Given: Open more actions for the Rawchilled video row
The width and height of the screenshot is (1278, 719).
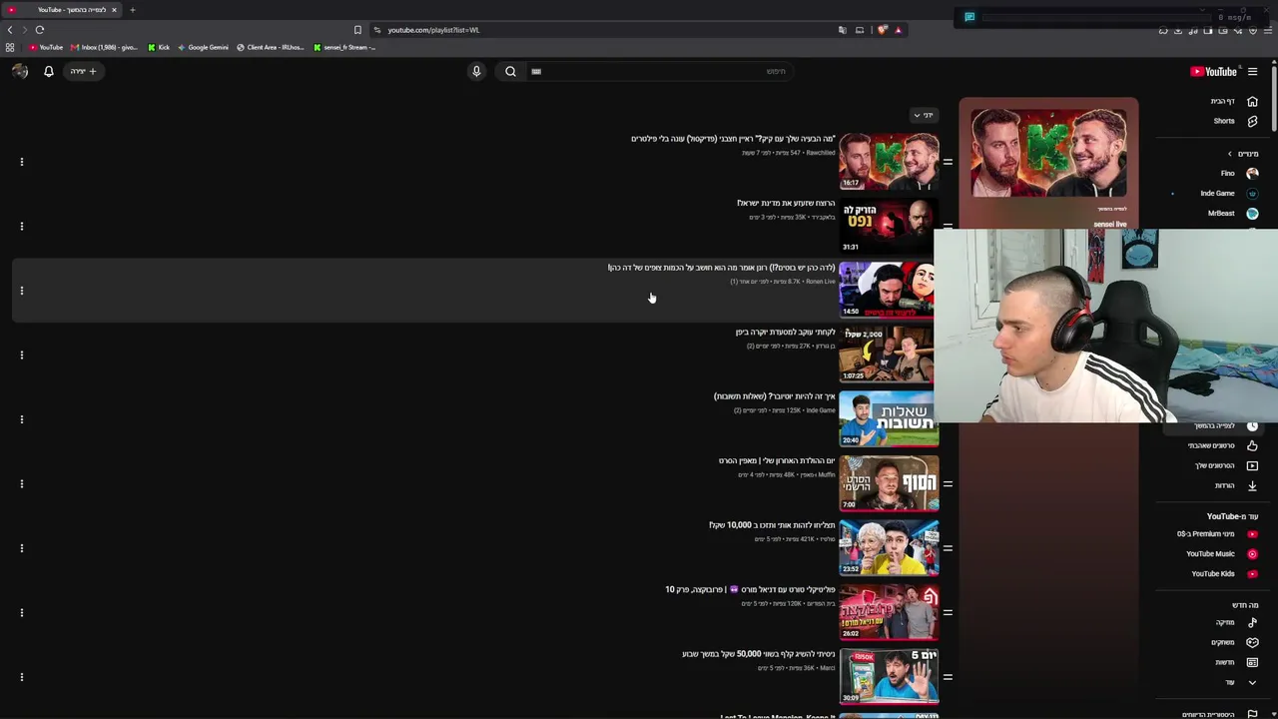Looking at the screenshot, I should [x=21, y=162].
